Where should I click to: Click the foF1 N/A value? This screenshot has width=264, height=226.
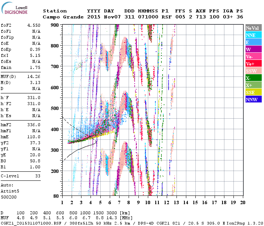click(36, 31)
